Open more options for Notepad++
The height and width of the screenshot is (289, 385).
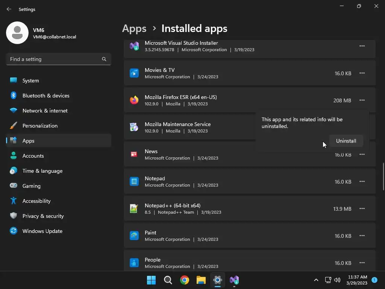[x=362, y=208]
